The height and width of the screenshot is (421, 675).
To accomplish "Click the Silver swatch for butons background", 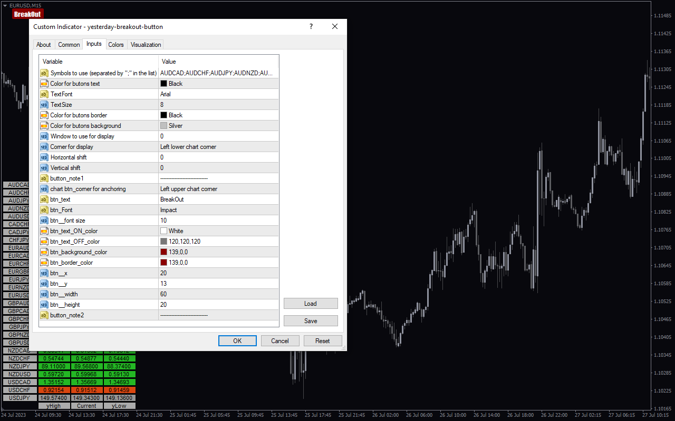I will [x=163, y=126].
